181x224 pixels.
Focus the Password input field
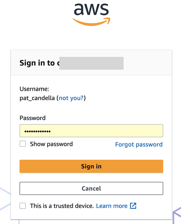click(91, 131)
